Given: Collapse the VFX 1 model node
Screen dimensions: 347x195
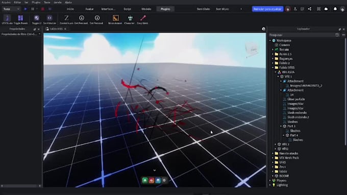Looking at the screenshot, I should (279, 77).
